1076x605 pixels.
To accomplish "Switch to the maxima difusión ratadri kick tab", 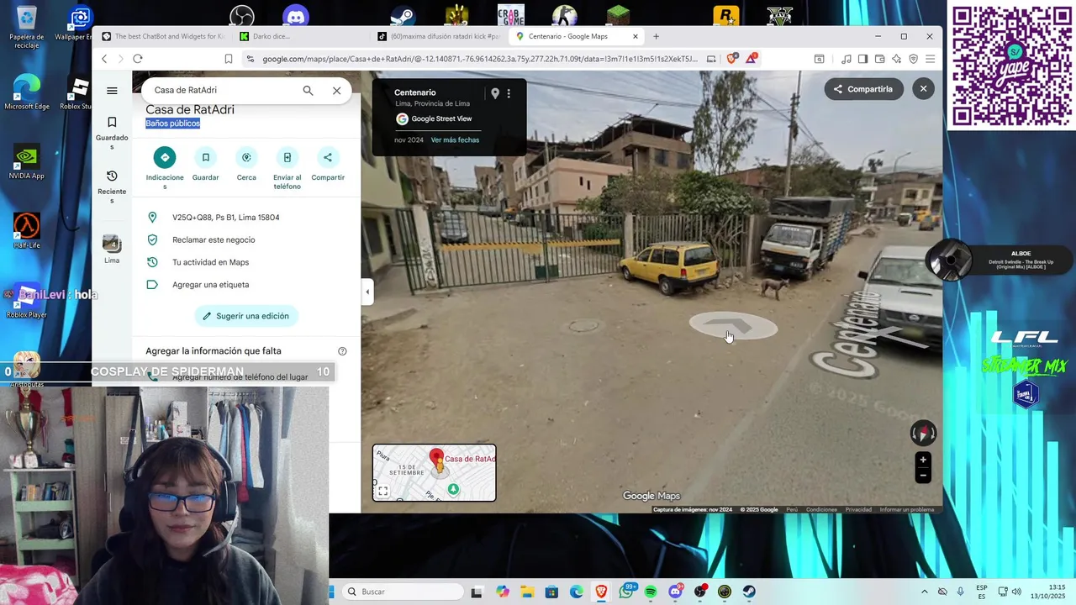I will tap(439, 36).
